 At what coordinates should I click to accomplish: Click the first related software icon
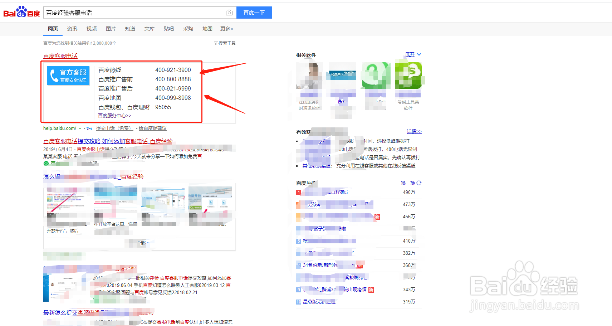[309, 75]
